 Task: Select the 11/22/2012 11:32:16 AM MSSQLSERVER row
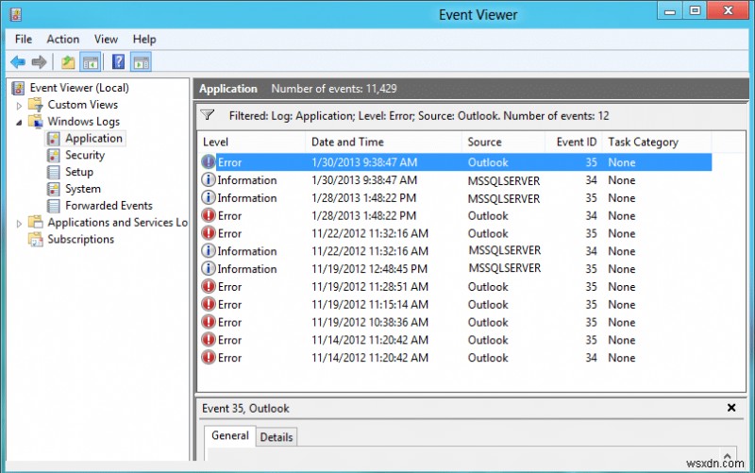pyautogui.click(x=456, y=251)
